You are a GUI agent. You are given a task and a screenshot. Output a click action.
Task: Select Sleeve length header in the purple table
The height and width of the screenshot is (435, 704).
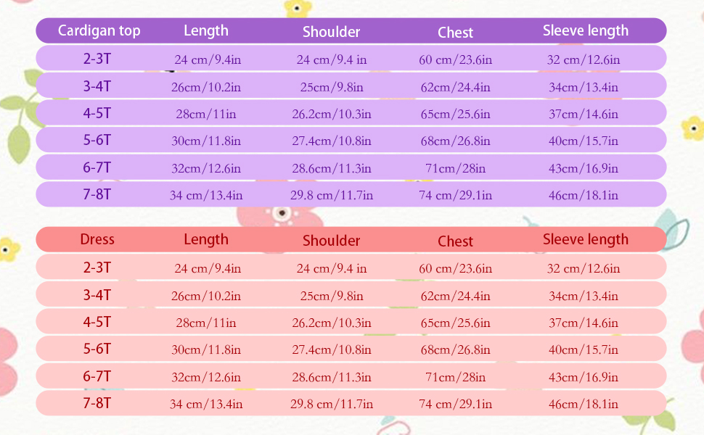[585, 31]
